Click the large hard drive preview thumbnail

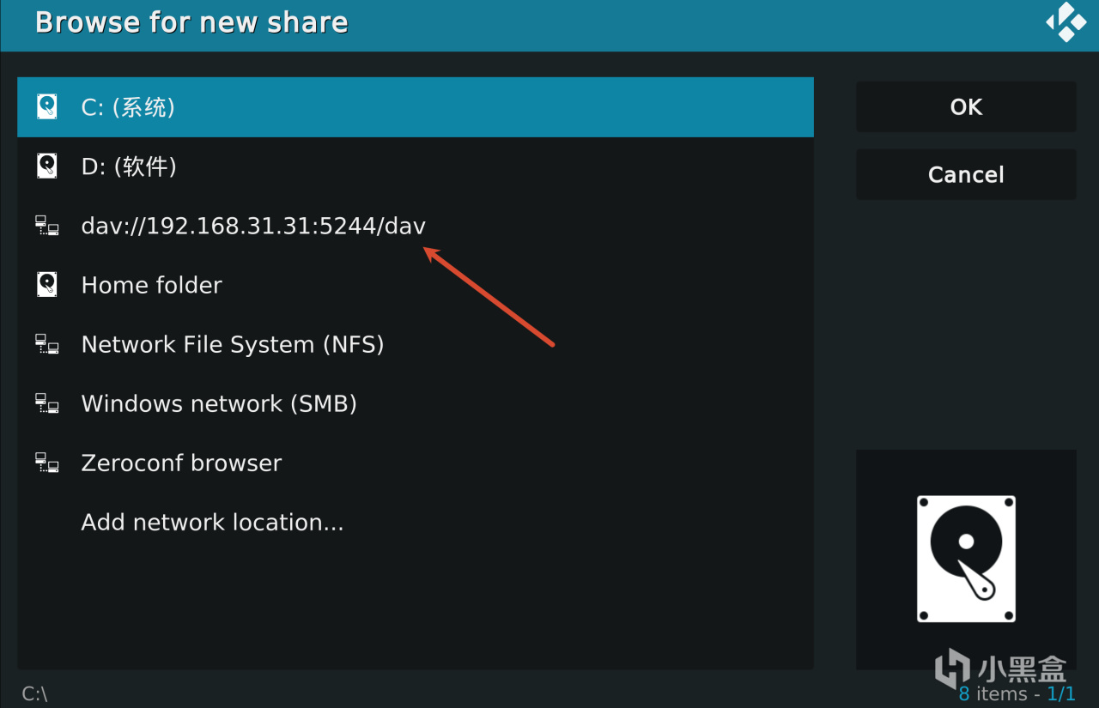966,559
